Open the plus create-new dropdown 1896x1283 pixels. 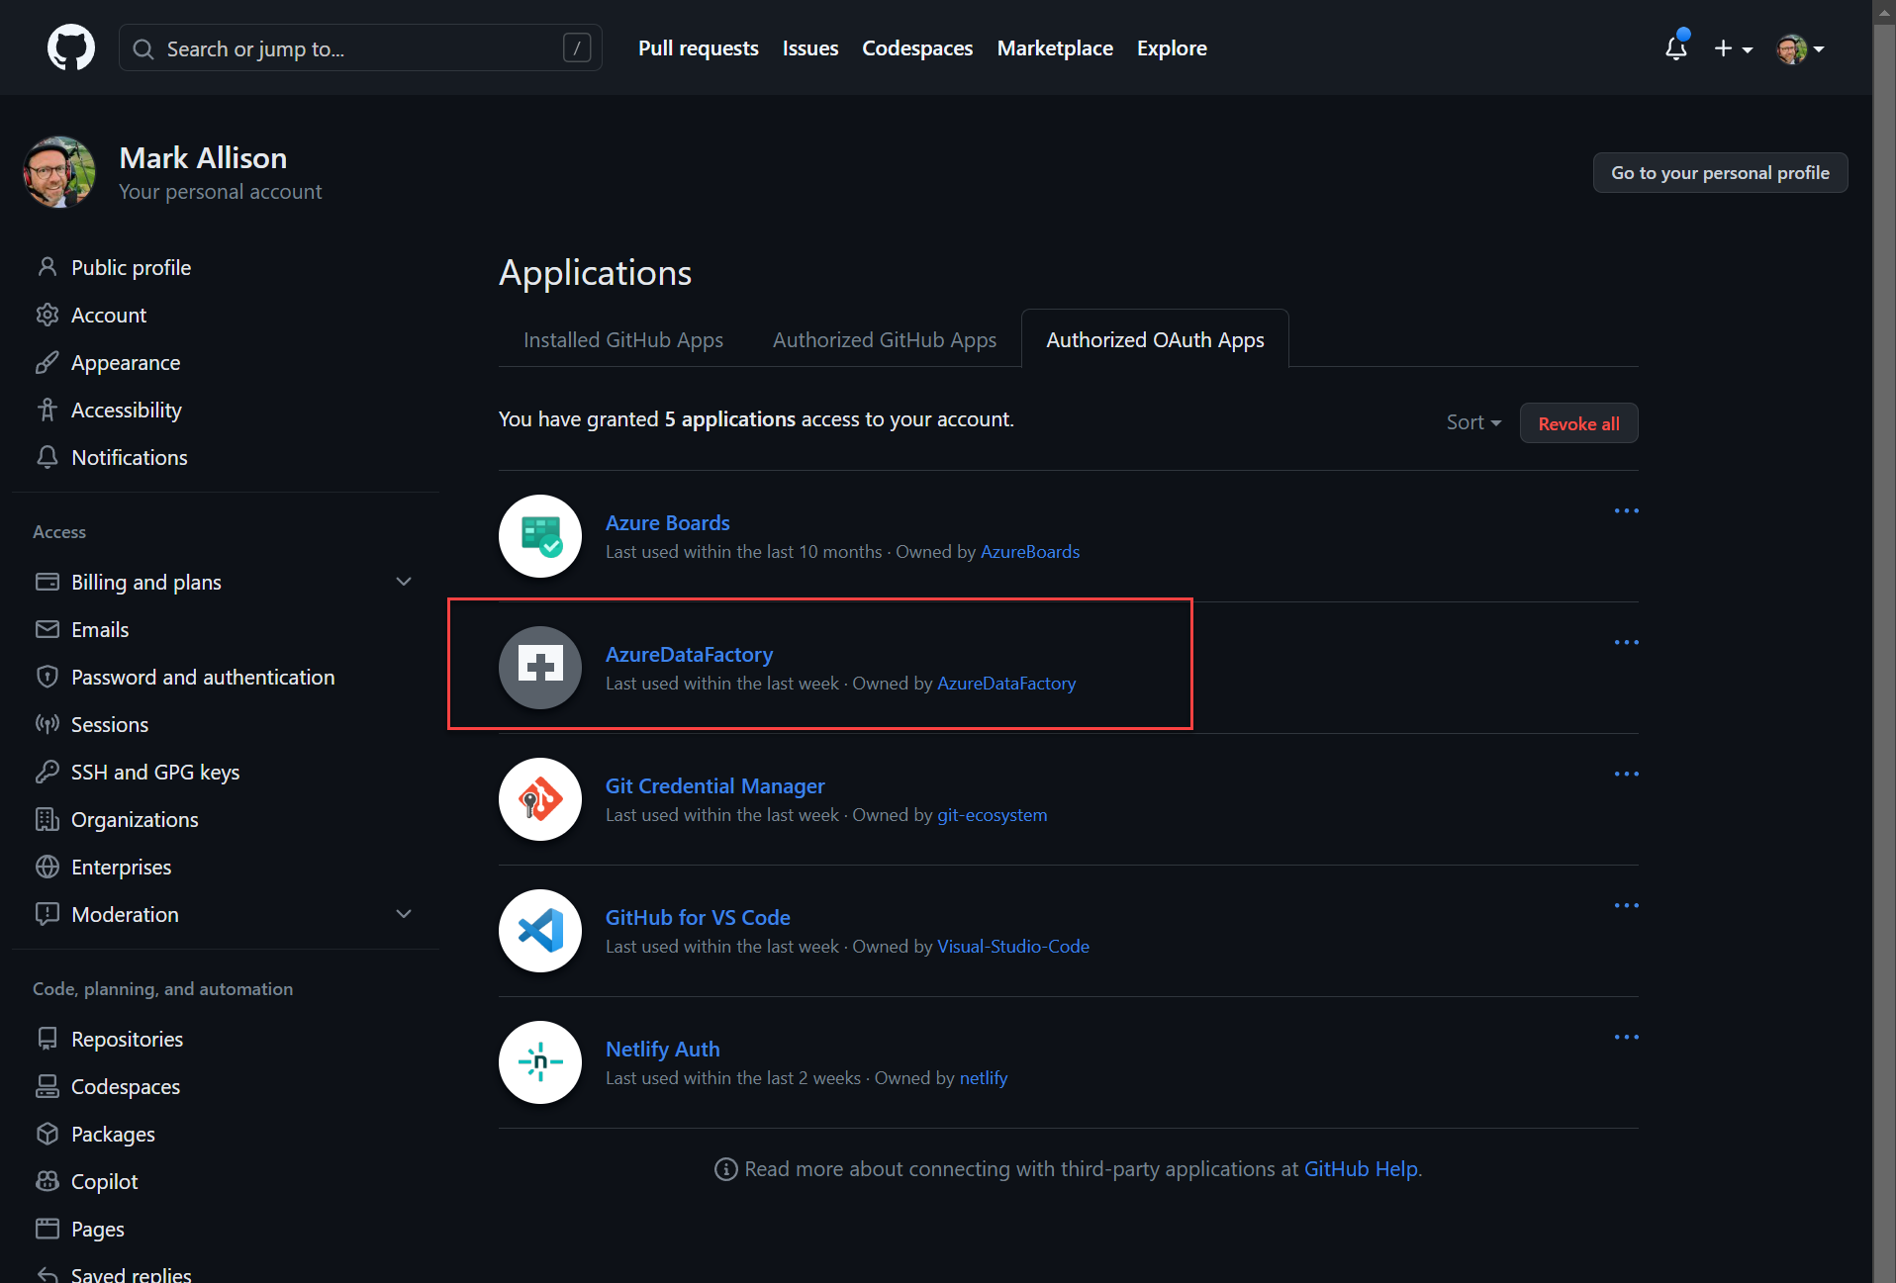coord(1733,48)
